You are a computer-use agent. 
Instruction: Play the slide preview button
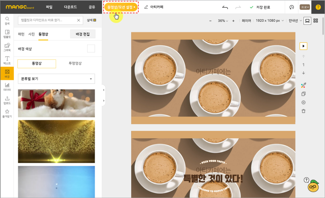[303, 46]
